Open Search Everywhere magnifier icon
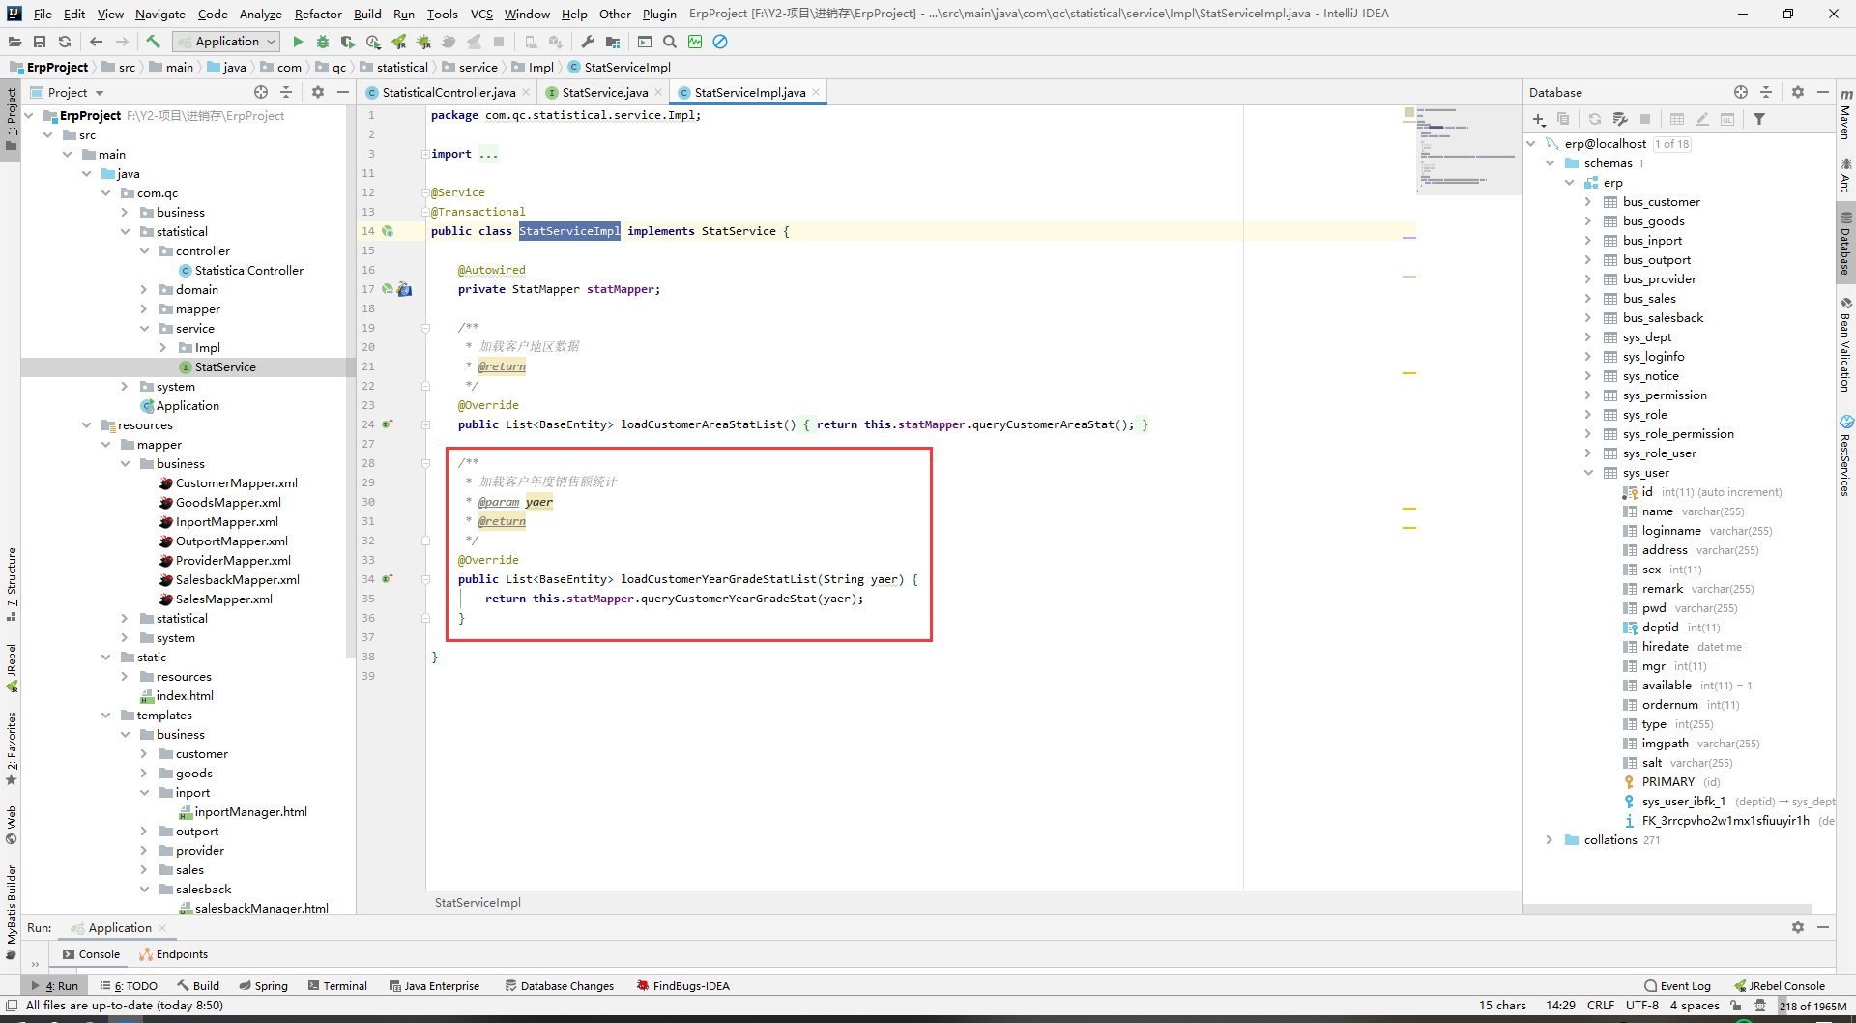Screen dimensions: 1856x1023 tap(669, 42)
